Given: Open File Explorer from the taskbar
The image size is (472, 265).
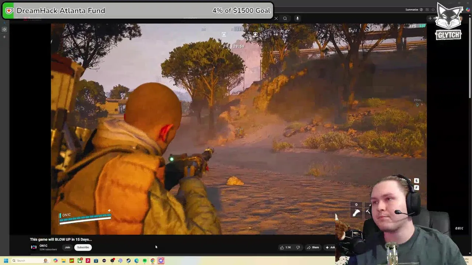Looking at the screenshot, I should click(x=63, y=261).
